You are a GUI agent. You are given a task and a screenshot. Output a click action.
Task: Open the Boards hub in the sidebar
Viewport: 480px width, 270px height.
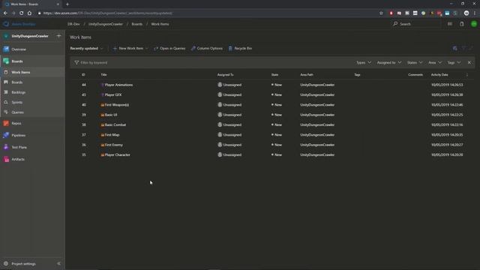click(x=17, y=61)
